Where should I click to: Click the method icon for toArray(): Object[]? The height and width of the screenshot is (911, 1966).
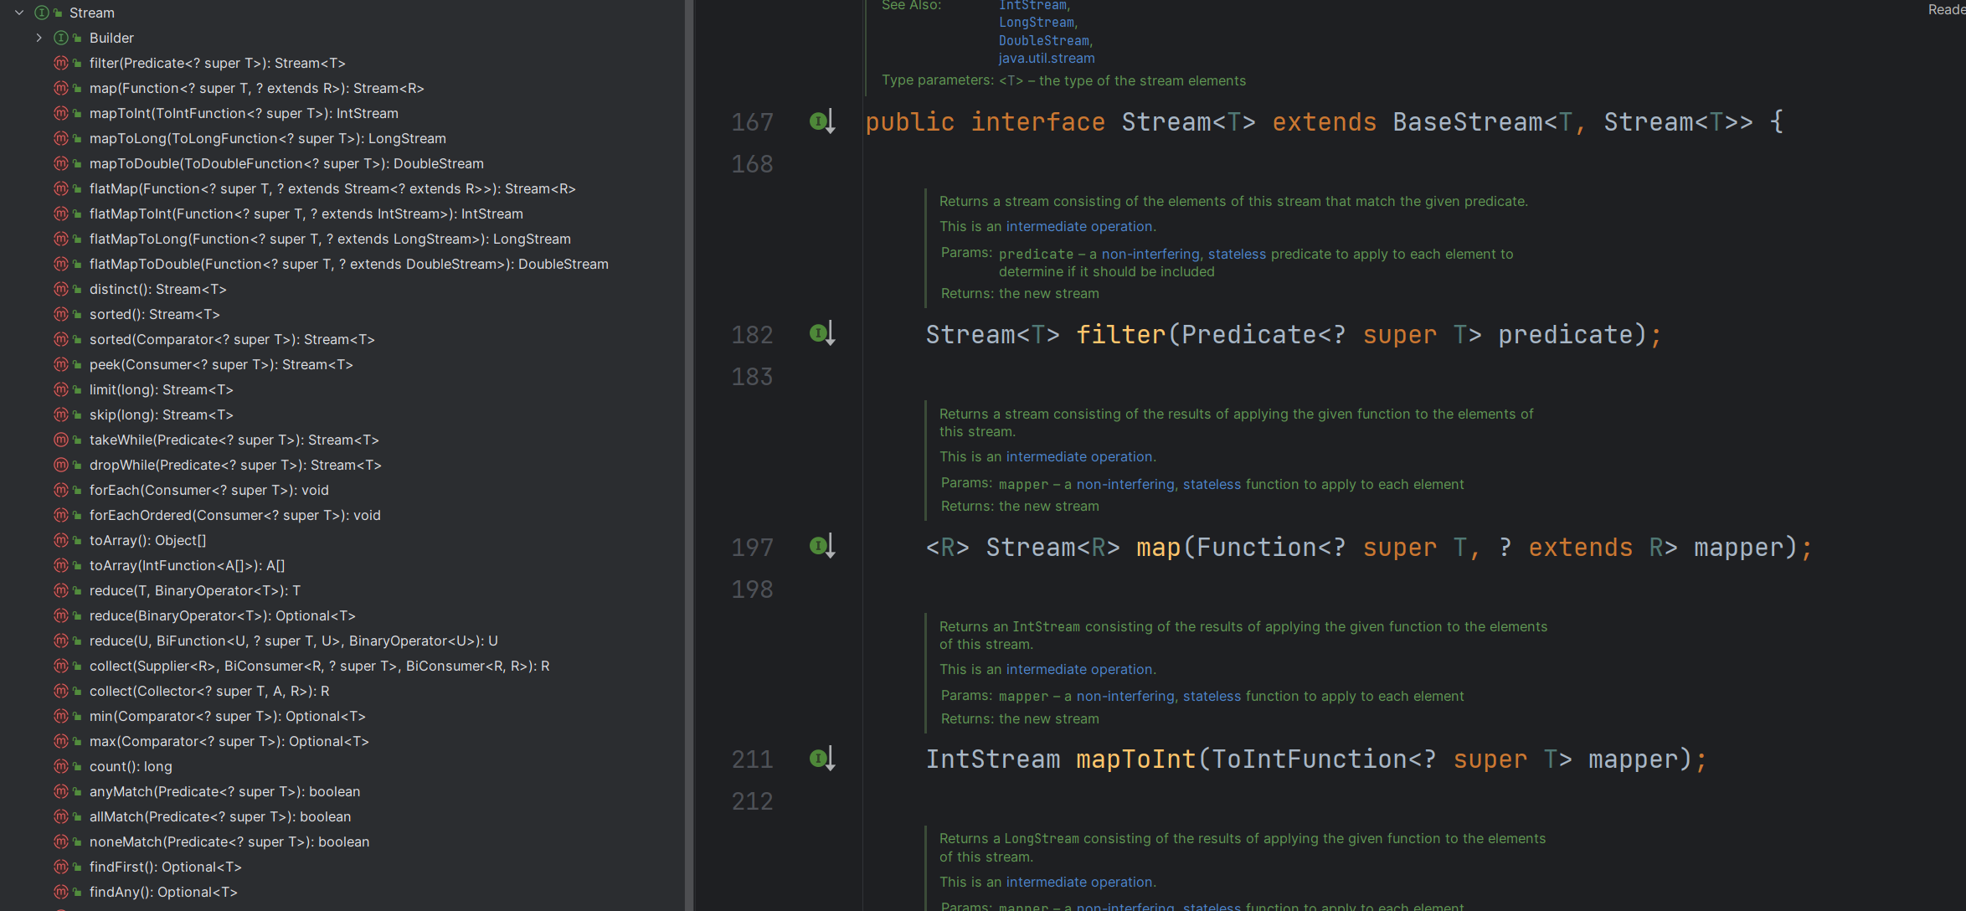pos(61,540)
